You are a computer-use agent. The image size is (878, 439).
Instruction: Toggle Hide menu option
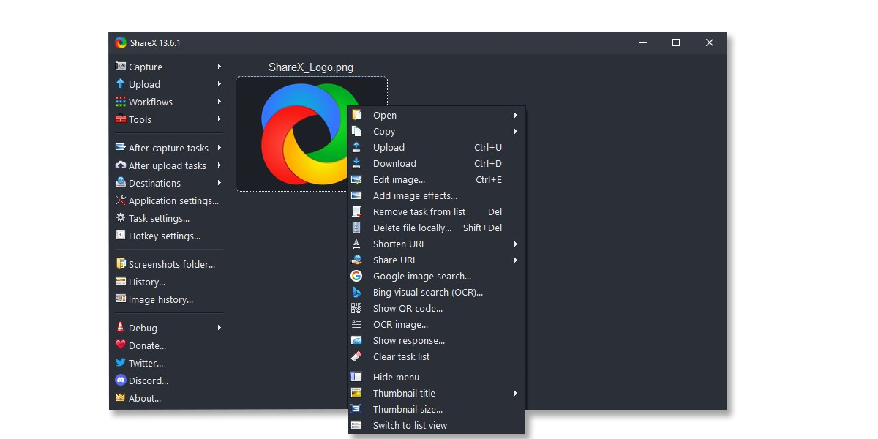396,378
